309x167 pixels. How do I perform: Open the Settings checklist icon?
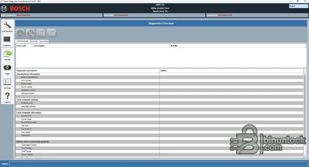[7, 83]
